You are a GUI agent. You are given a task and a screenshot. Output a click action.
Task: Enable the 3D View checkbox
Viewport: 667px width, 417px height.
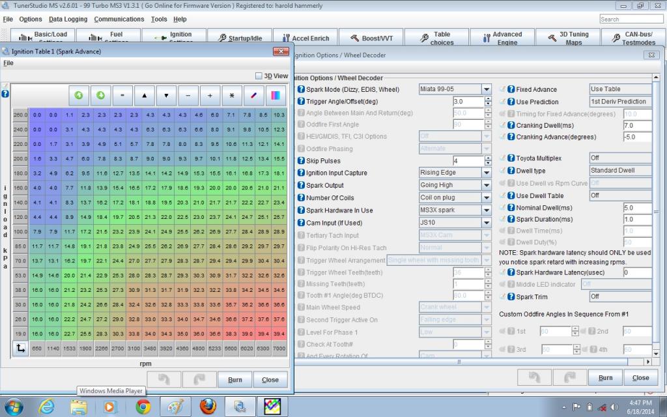pos(259,76)
